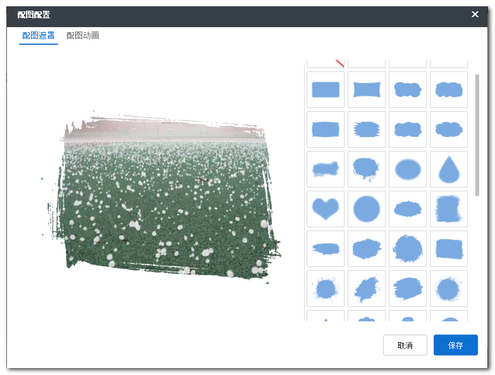Image resolution: width=495 pixels, height=375 pixels.
Task: Select the wavy-edged rectangle mask
Action: coord(326,90)
